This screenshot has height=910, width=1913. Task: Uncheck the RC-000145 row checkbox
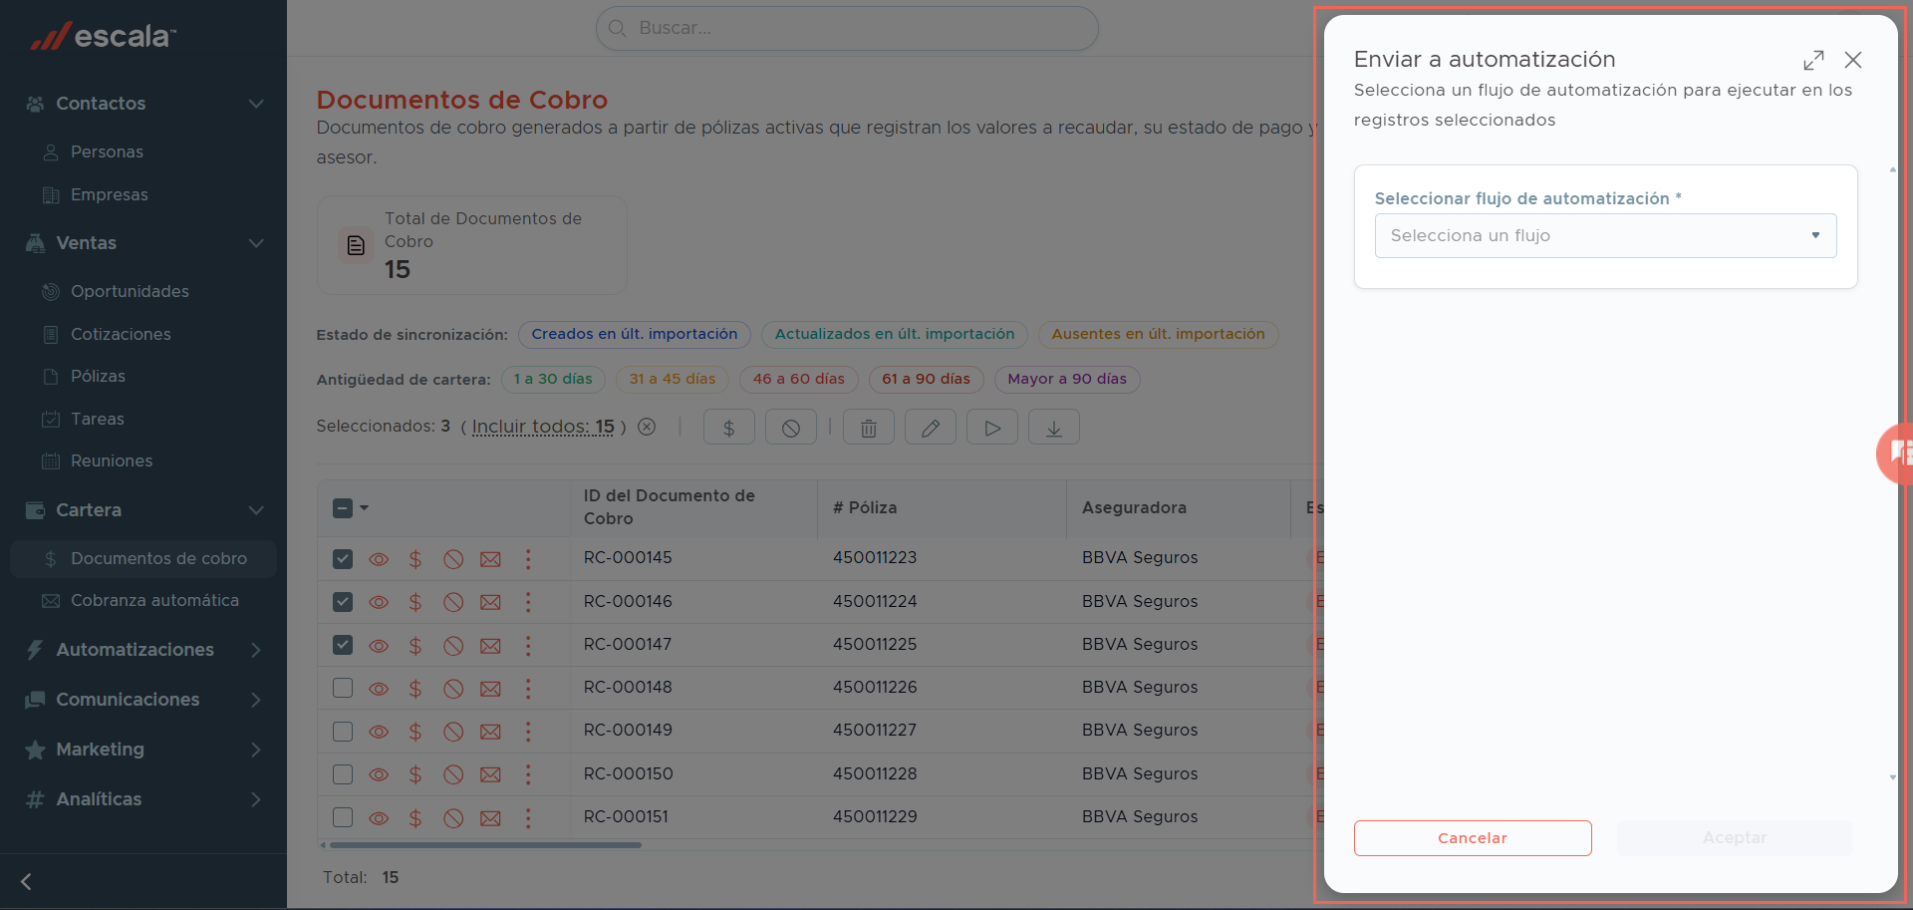coord(343,559)
